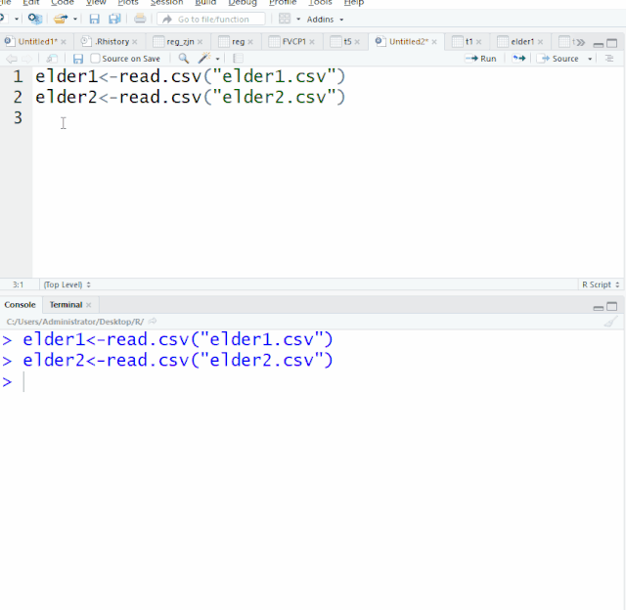The width and height of the screenshot is (626, 610).
Task: Open the (Top Level) scope selector
Action: coord(67,284)
